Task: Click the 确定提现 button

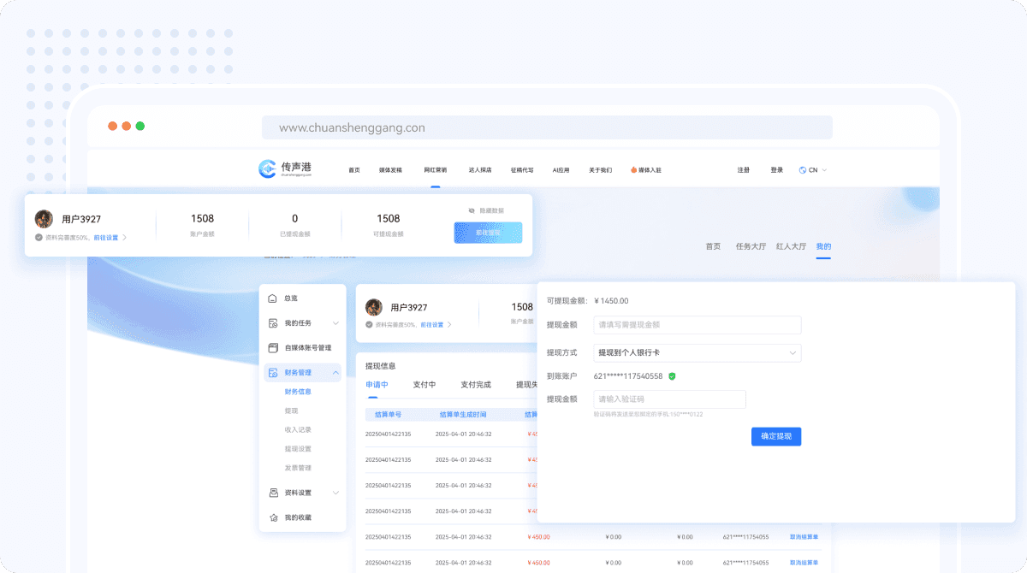Action: pos(775,436)
